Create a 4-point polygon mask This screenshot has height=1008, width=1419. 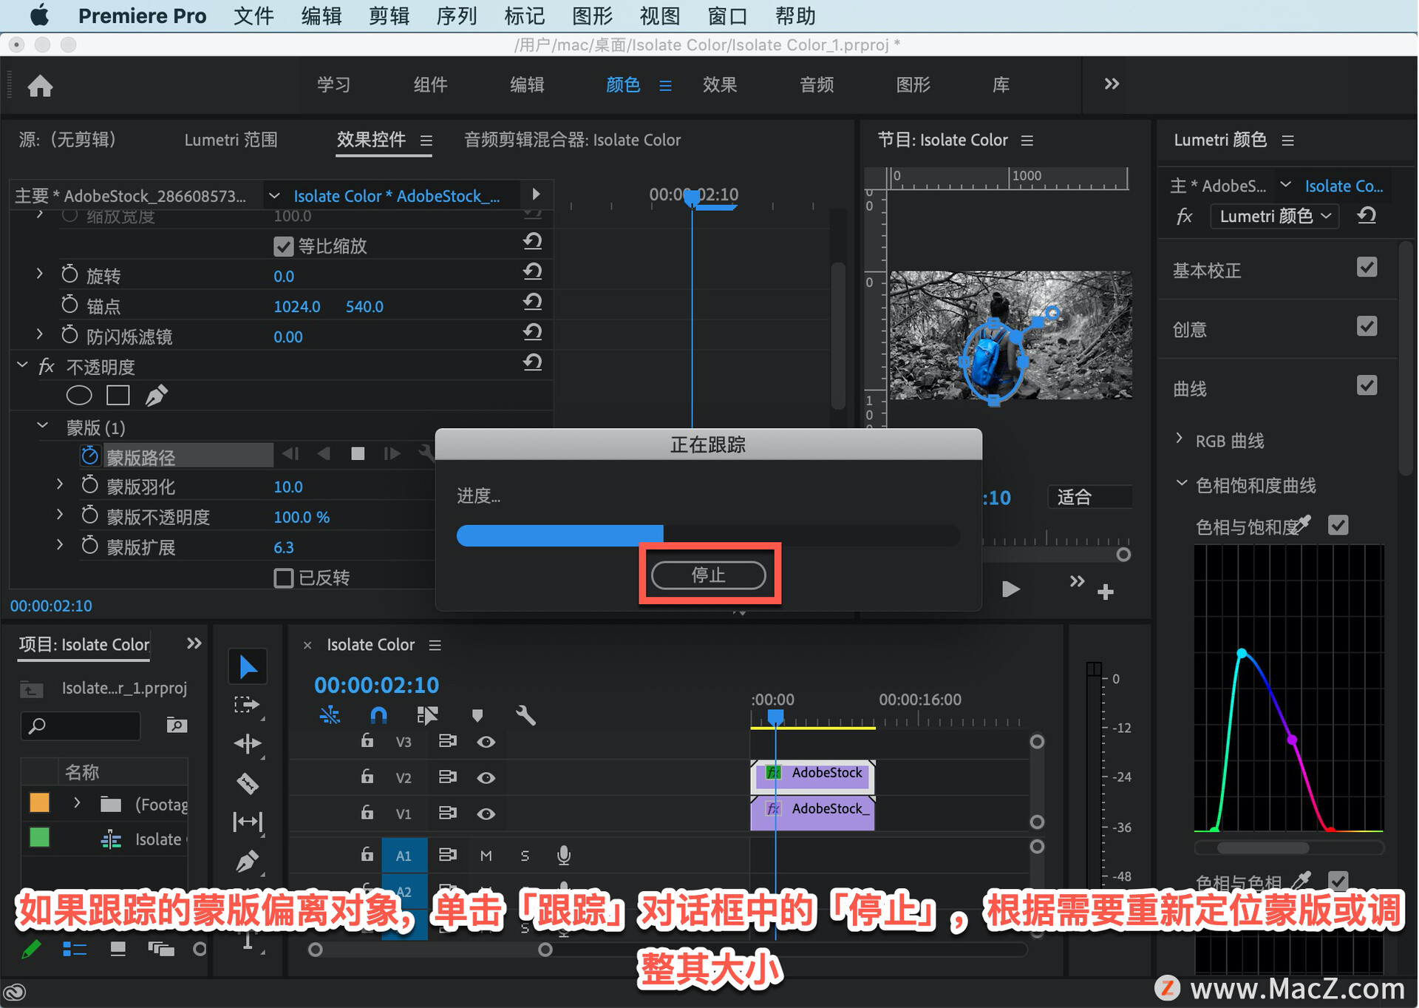[118, 396]
